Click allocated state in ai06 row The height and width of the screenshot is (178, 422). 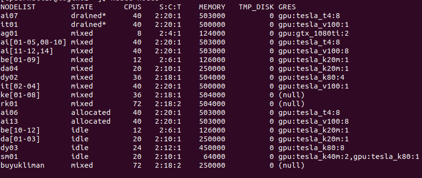[x=91, y=113]
